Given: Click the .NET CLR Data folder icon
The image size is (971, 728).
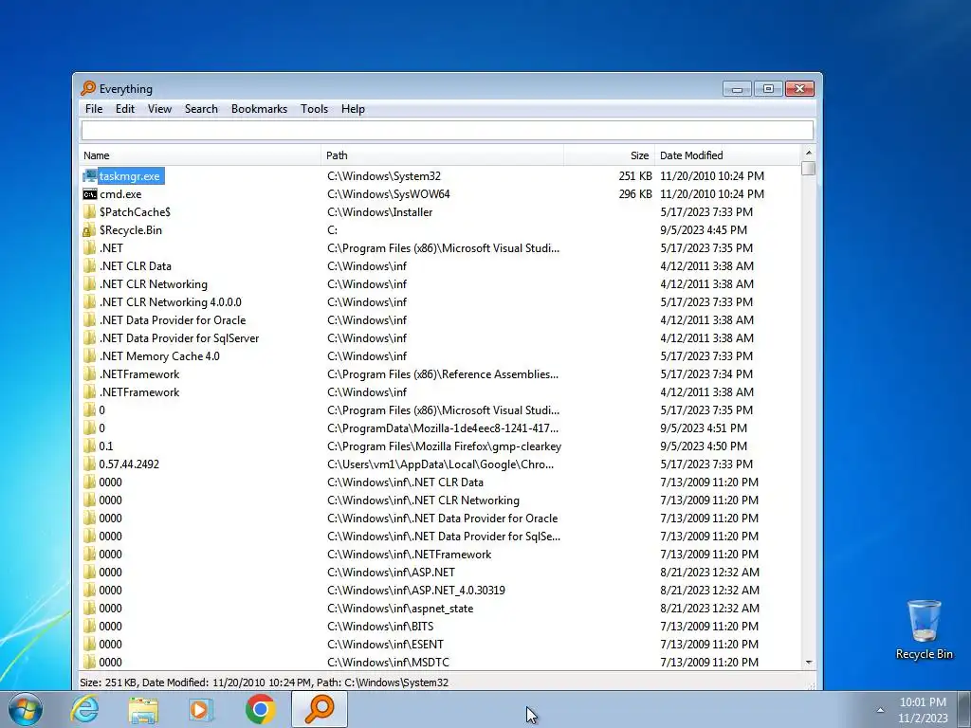Looking at the screenshot, I should (90, 266).
